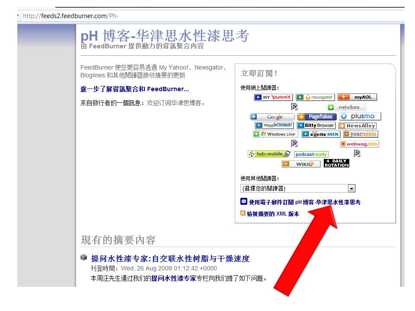The height and width of the screenshot is (311, 415).
Task: Open the reader selection dropdown
Action: (x=298, y=188)
